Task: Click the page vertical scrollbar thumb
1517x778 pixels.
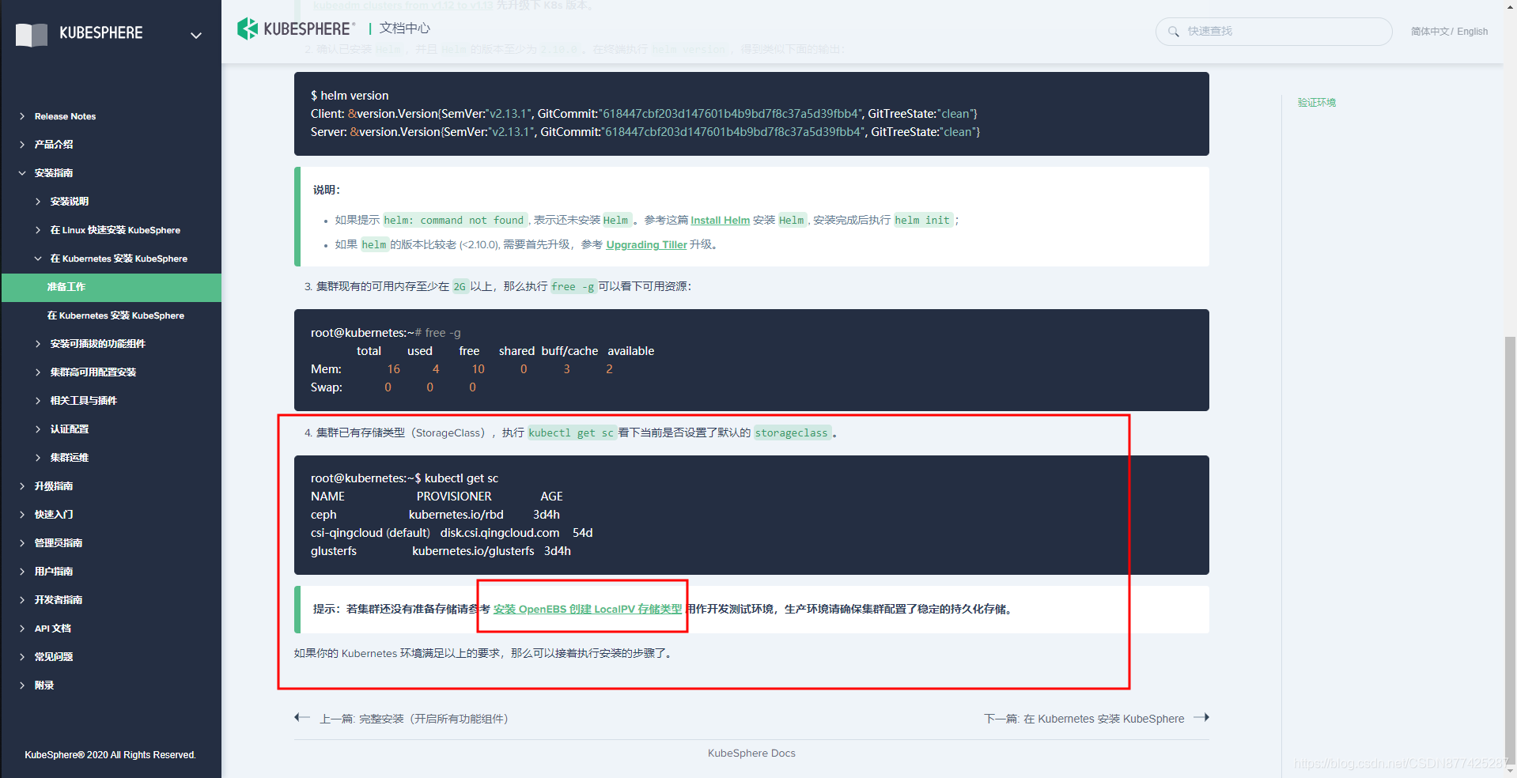Action: point(1511,549)
